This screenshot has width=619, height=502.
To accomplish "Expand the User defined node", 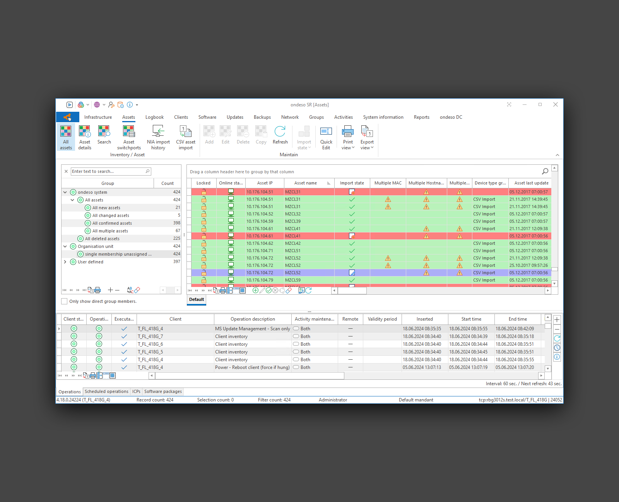I will (x=65, y=262).
